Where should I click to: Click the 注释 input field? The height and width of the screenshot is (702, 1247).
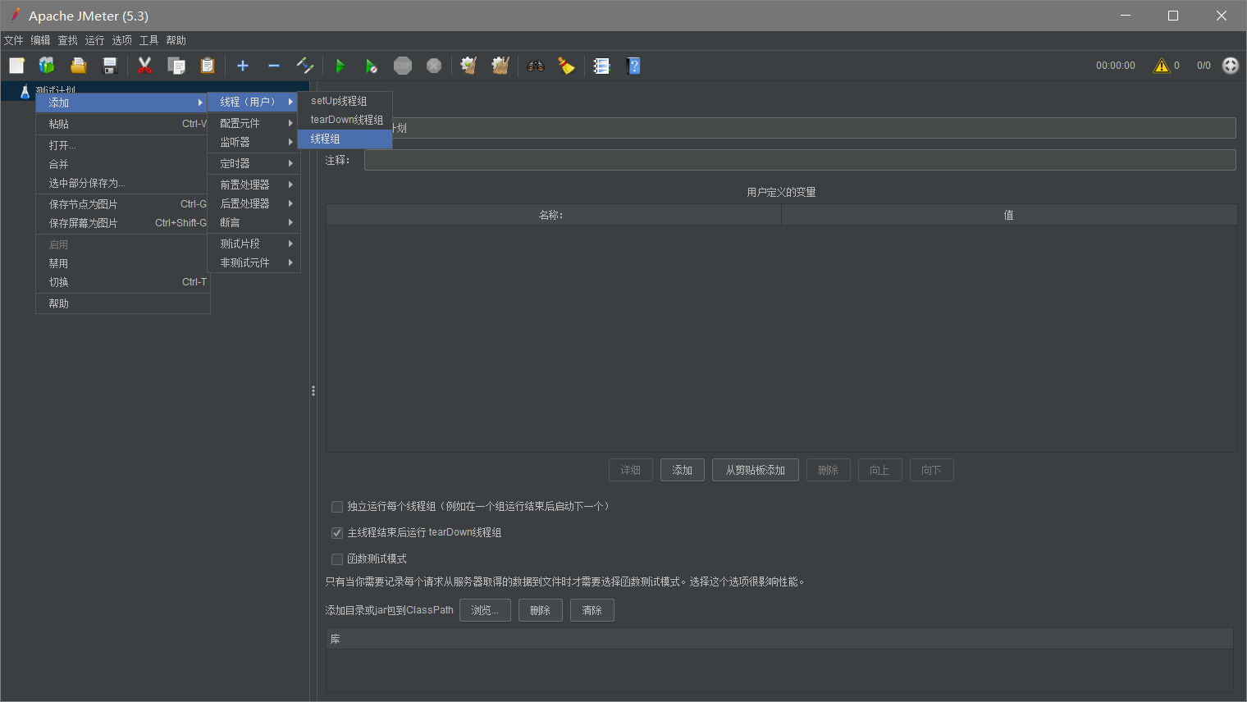tap(800, 160)
